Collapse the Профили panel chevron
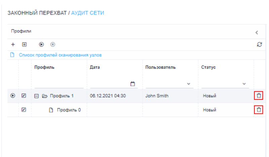269x157 pixels. coord(257,32)
